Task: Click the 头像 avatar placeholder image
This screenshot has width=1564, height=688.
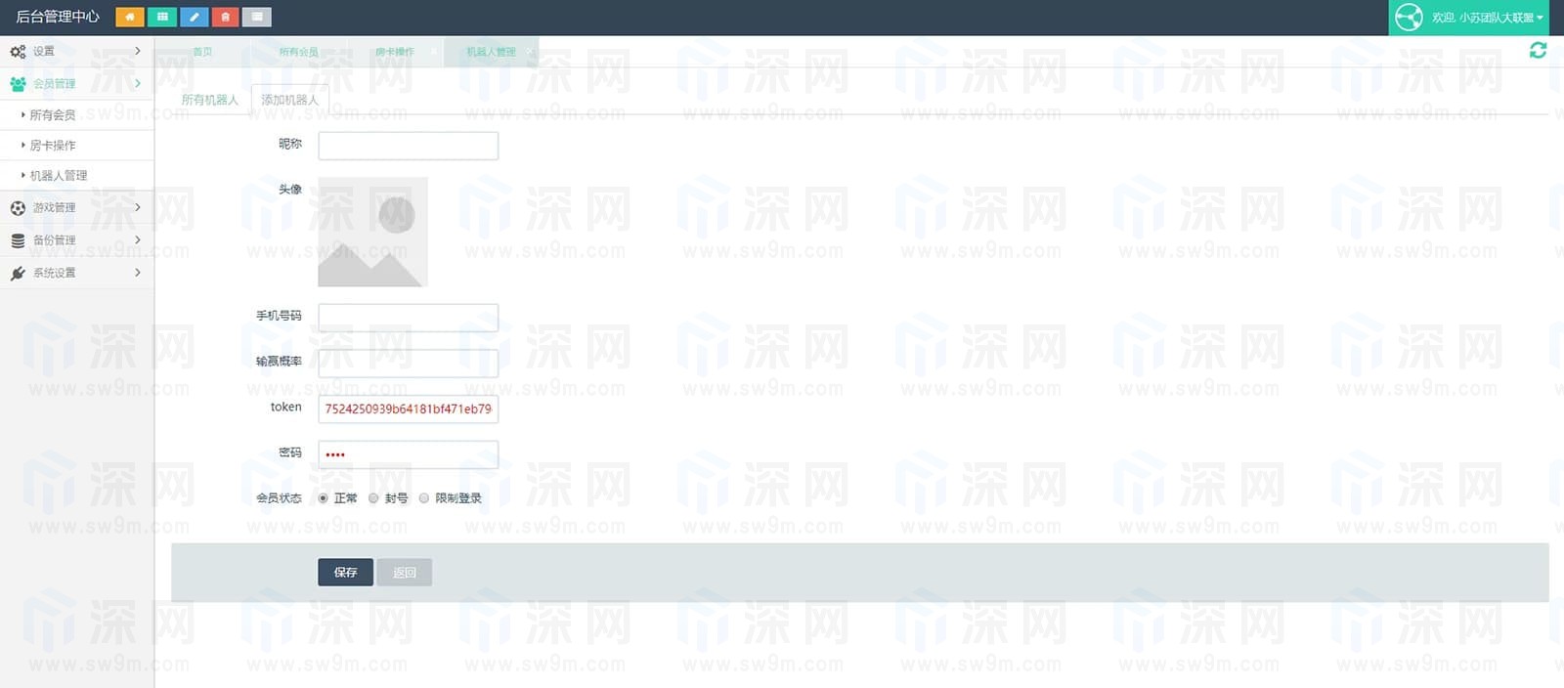Action: tap(372, 232)
